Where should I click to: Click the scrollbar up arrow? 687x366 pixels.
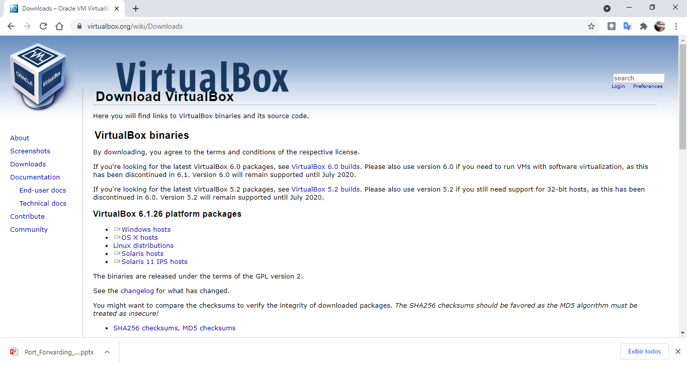[x=682, y=39]
